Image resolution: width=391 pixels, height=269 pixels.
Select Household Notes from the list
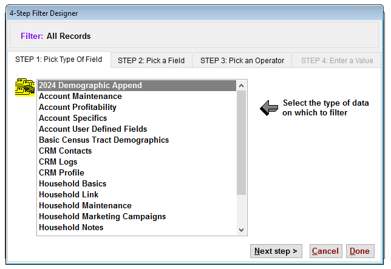[137, 227]
